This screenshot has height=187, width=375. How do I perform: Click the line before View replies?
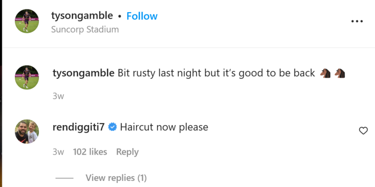pyautogui.click(x=64, y=178)
